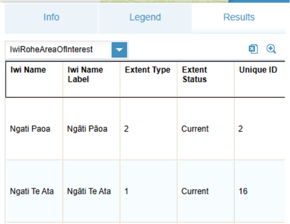This screenshot has height=224, width=290.
Task: Select the Ngati Te Ata name cell
Action: [x=34, y=191]
